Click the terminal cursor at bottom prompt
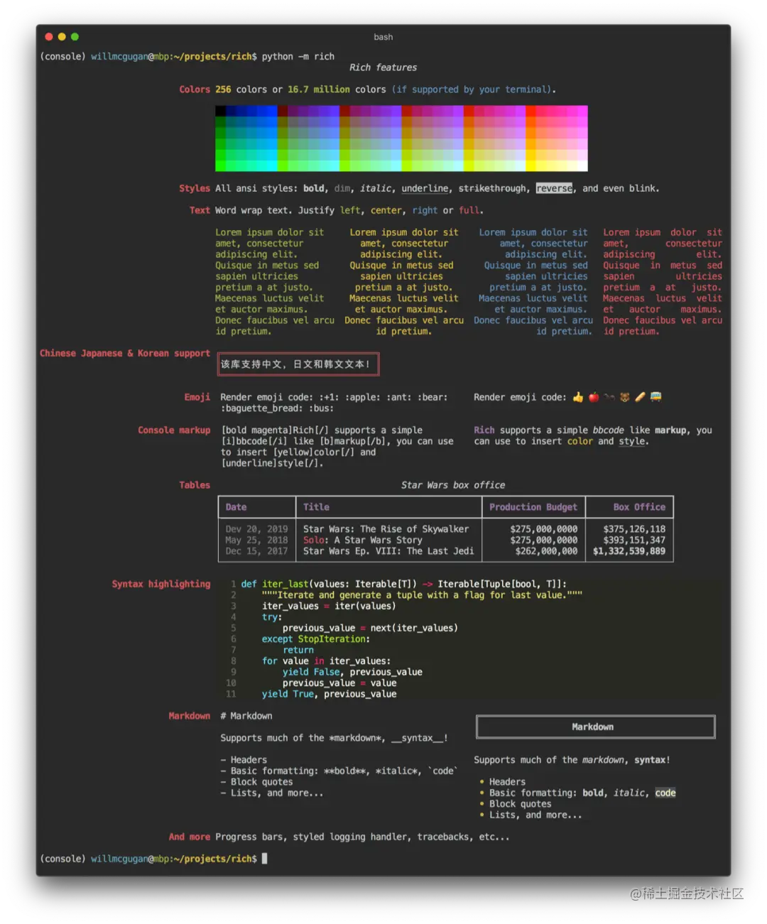The width and height of the screenshot is (767, 924). 264,859
